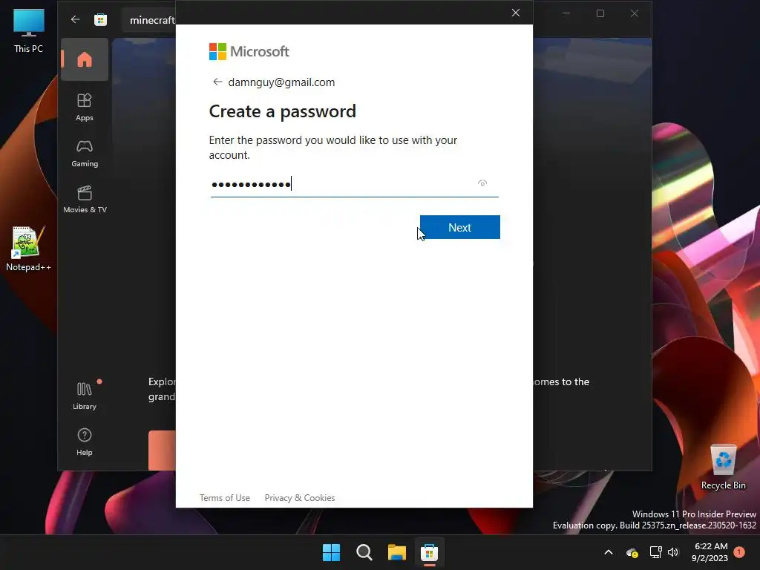This screenshot has height=570, width=760.
Task: Go back using the arrow beside damnguy@gmail.com
Action: click(217, 82)
